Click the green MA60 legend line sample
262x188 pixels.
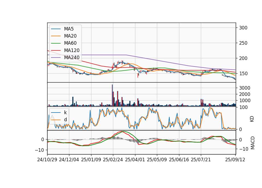tap(56, 43)
